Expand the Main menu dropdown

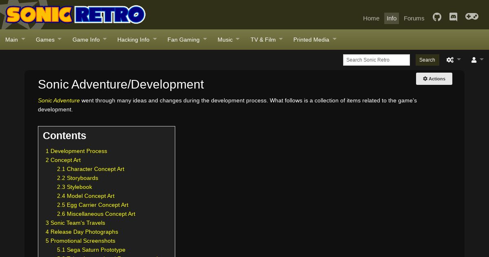[x=15, y=40]
